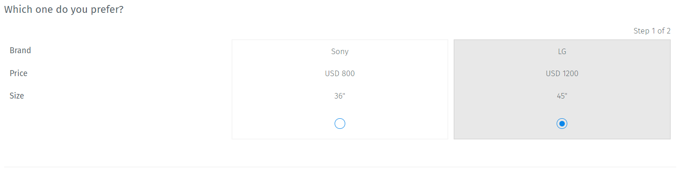The width and height of the screenshot is (684, 171).
Task: Click the "Price" row label
Action: 18,73
